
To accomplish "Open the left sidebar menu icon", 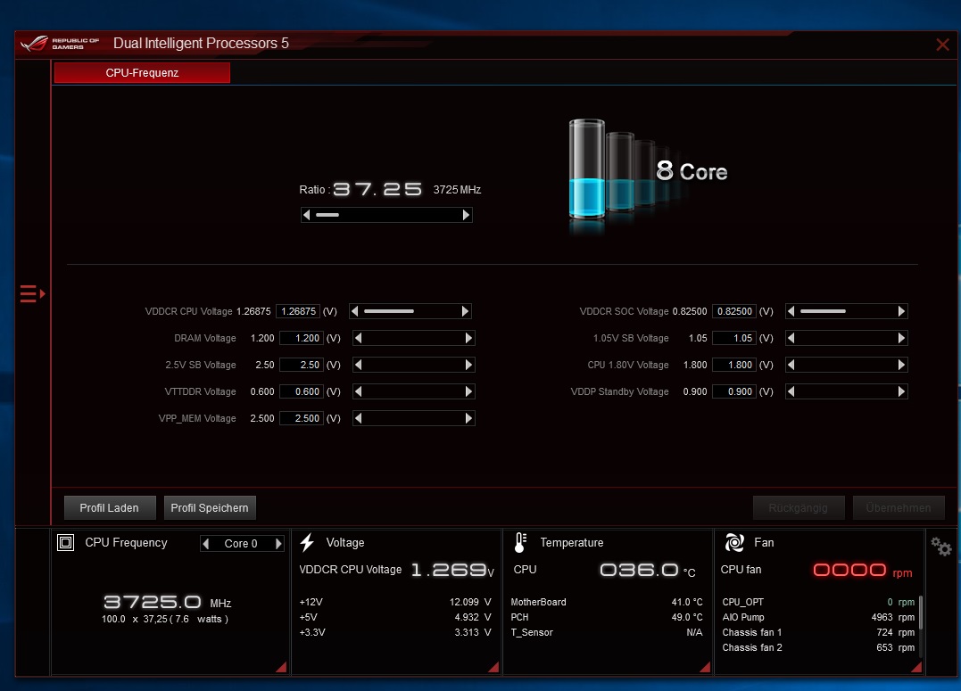I will coord(32,294).
